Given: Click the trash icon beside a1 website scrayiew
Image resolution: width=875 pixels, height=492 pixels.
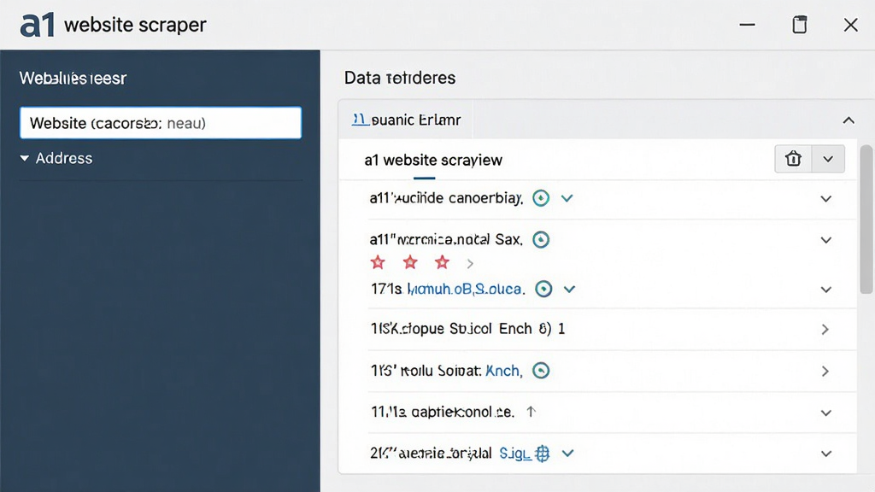Looking at the screenshot, I should [x=793, y=159].
